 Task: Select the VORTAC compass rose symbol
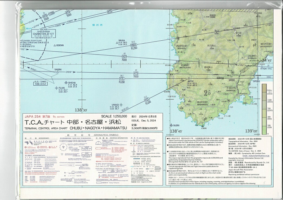click(x=63, y=147)
